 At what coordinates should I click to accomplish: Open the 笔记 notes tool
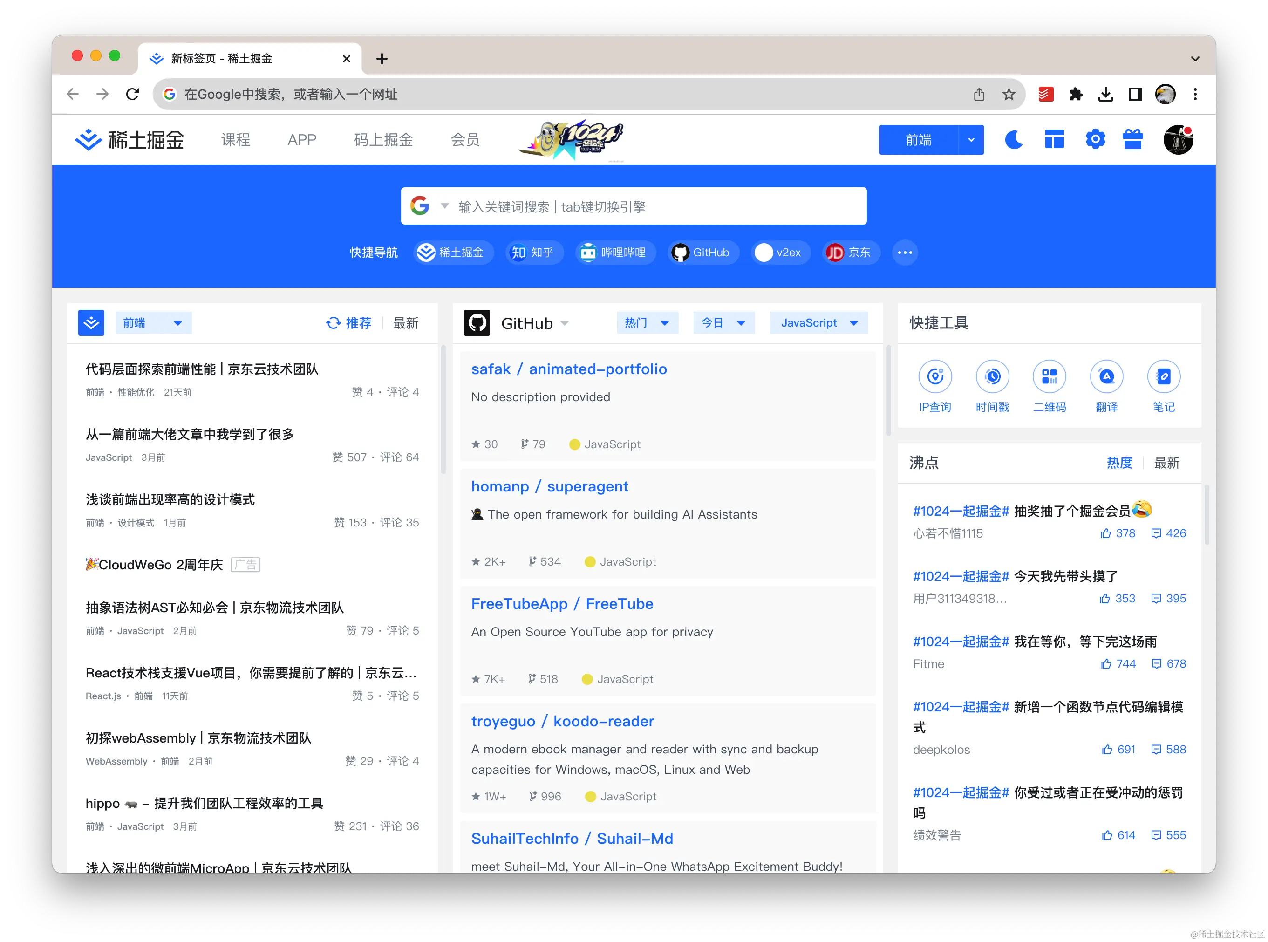pyautogui.click(x=1163, y=377)
